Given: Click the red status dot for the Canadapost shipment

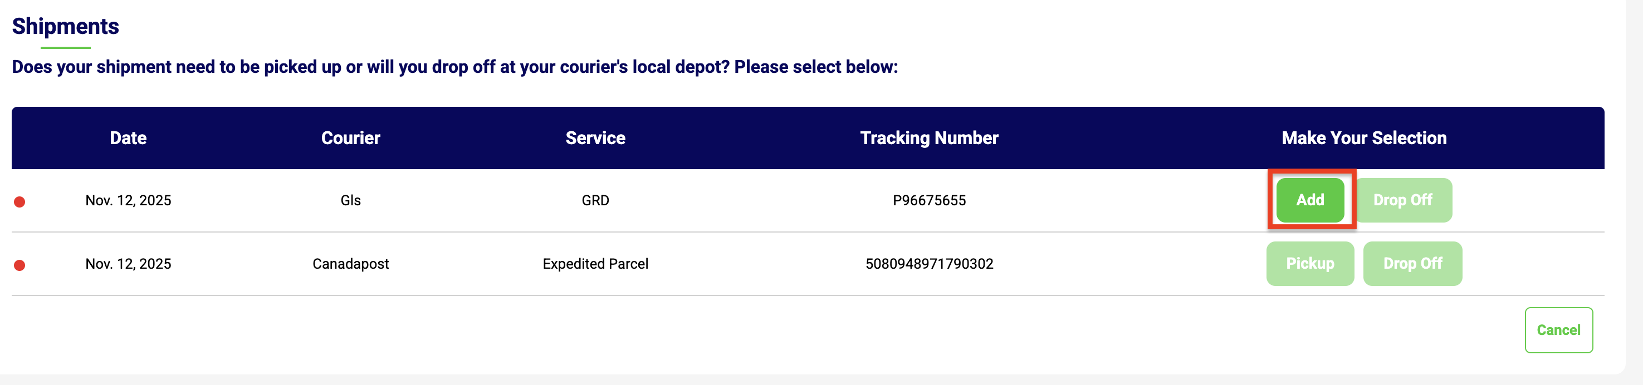Looking at the screenshot, I should click(20, 265).
